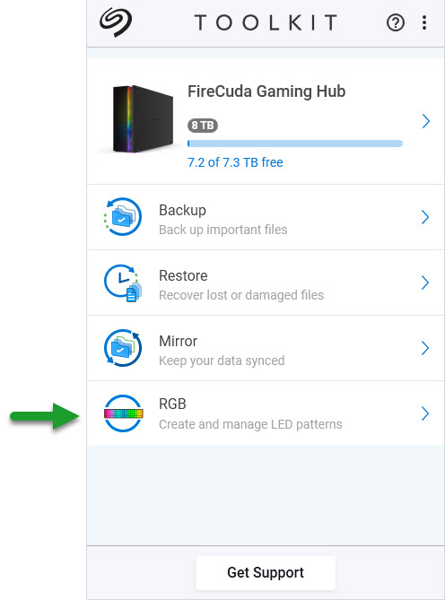
Task: Click the Seagate logo icon
Action: click(x=116, y=22)
